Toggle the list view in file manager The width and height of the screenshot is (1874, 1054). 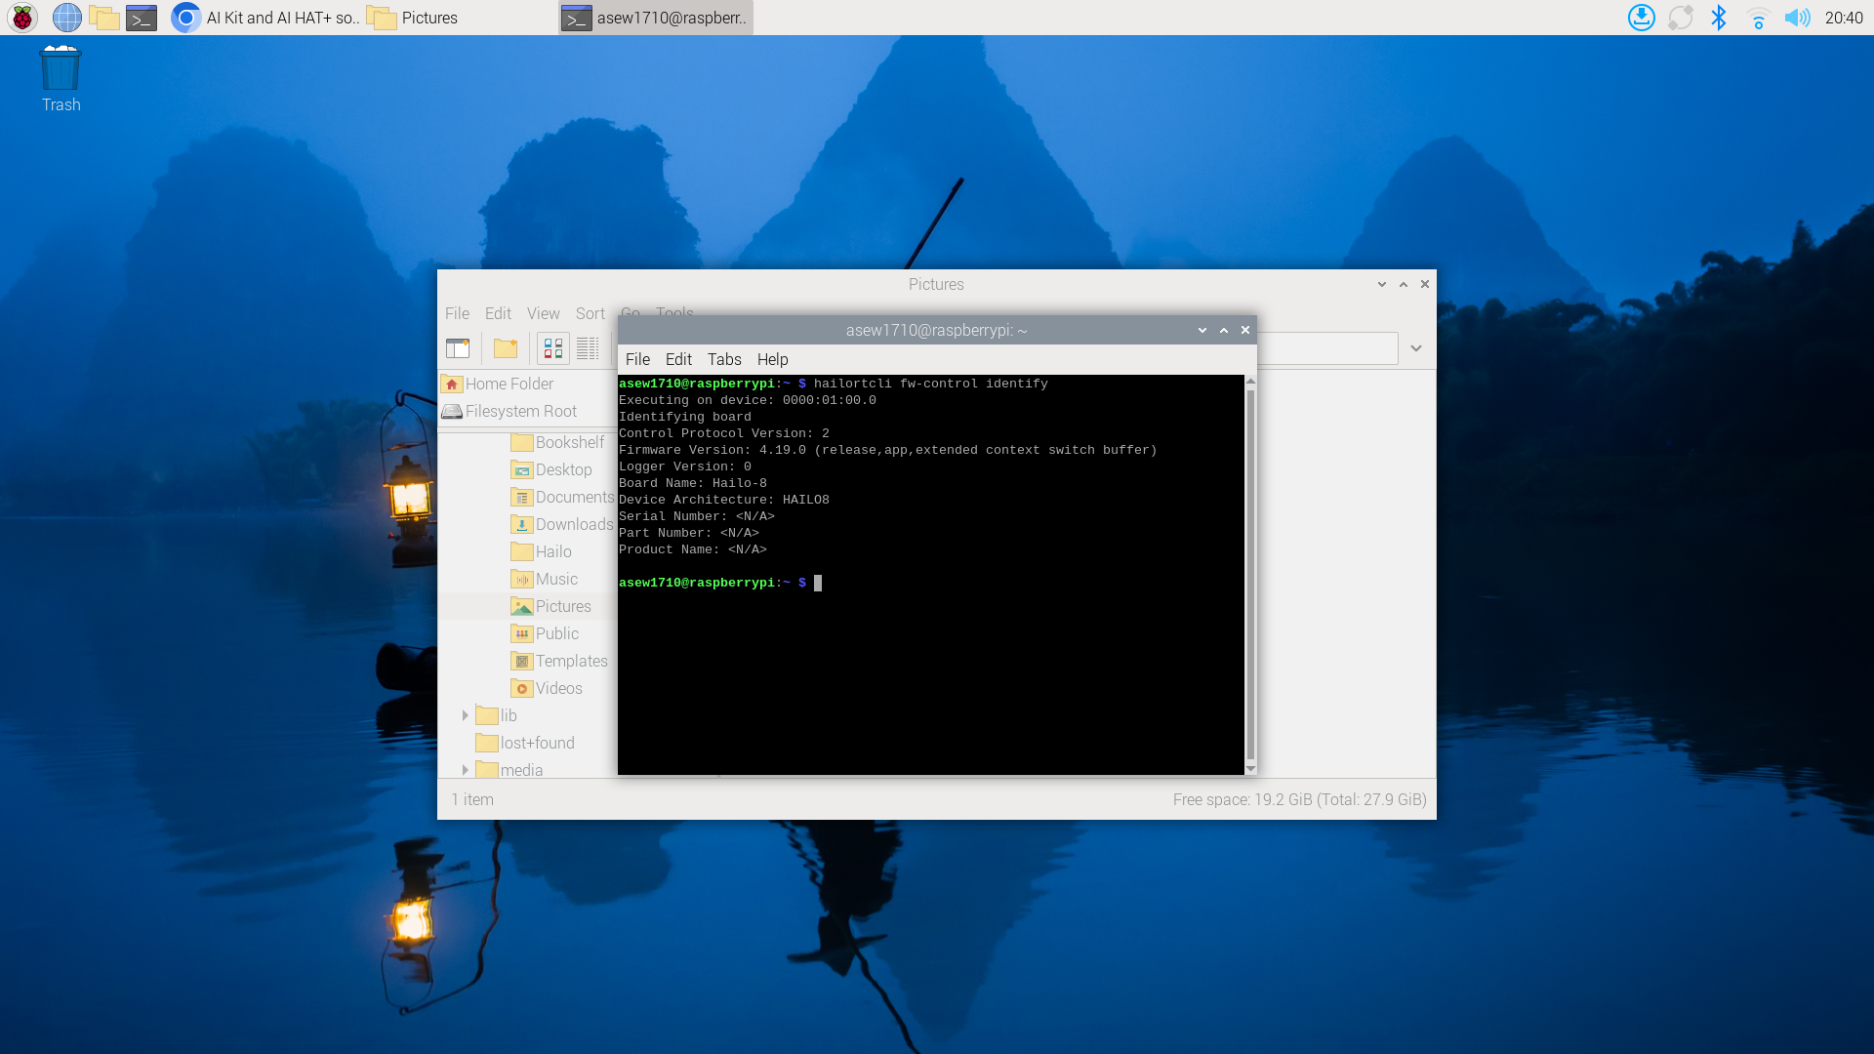pos(589,347)
